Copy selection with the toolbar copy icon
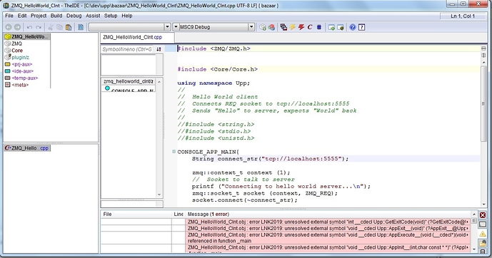492x258 pixels. click(59, 27)
